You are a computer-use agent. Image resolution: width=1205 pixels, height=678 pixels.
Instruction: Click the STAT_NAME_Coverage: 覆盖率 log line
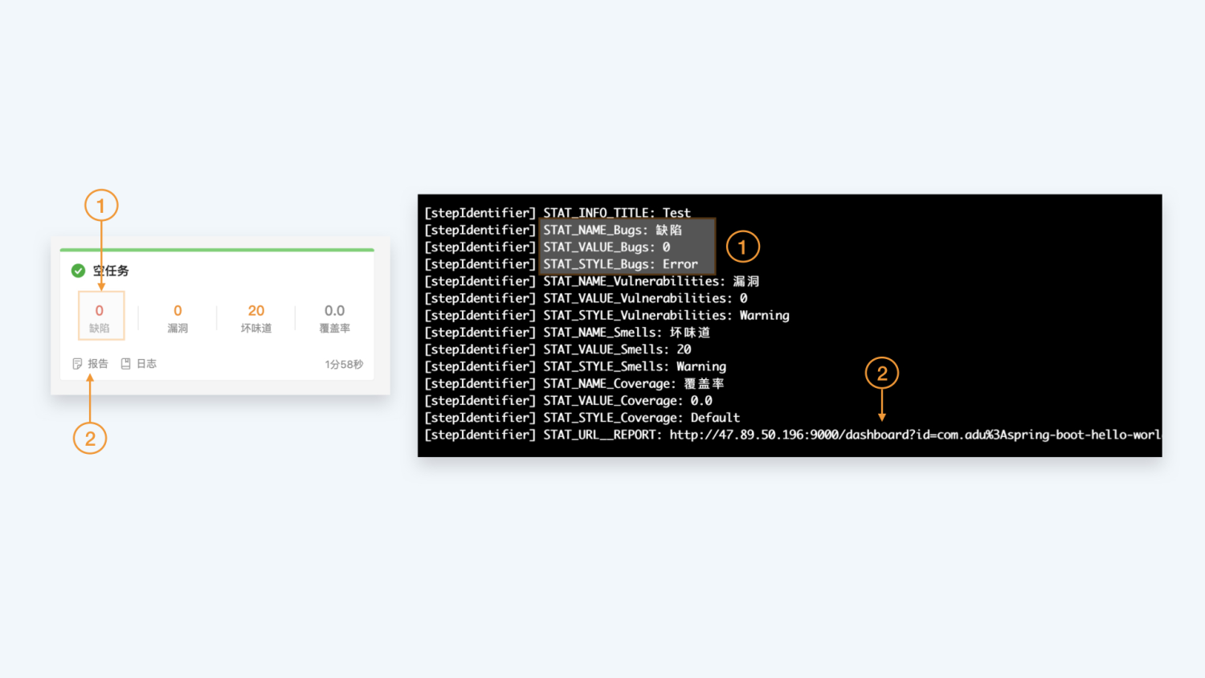click(574, 384)
